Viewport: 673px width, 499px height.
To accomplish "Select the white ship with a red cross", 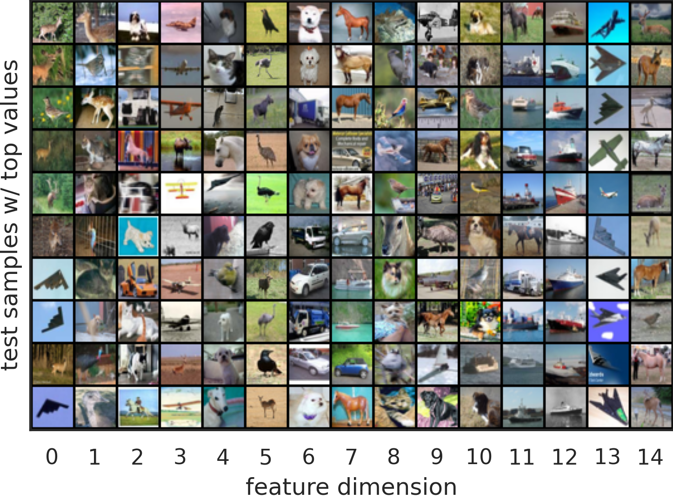I will click(x=523, y=65).
